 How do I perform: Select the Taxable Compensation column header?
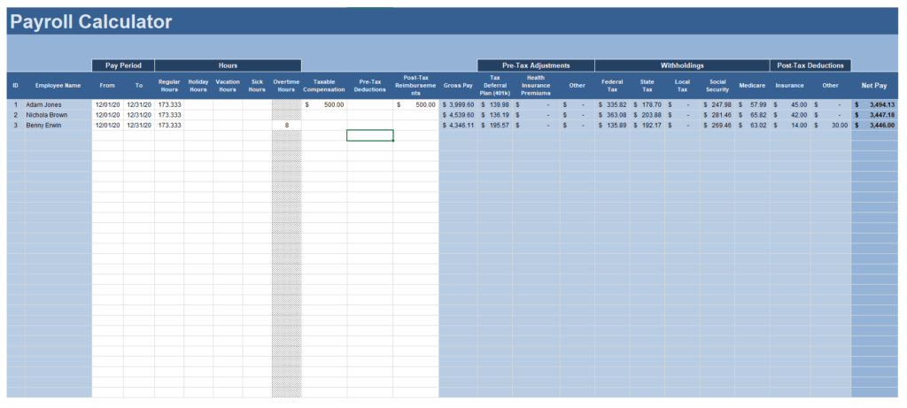[x=324, y=86]
